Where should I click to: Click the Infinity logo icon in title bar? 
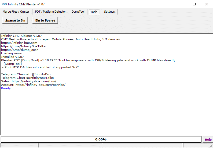click(x=5, y=4)
